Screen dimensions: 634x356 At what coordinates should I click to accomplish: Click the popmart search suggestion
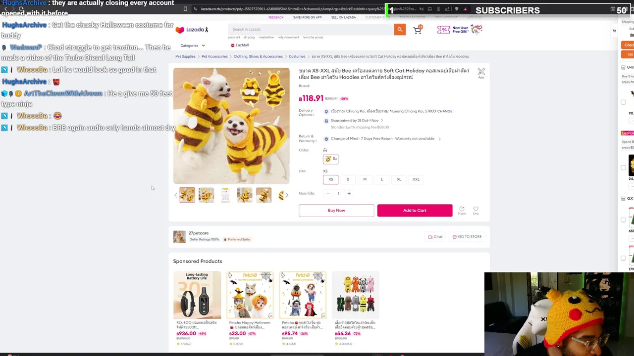coord(234,38)
